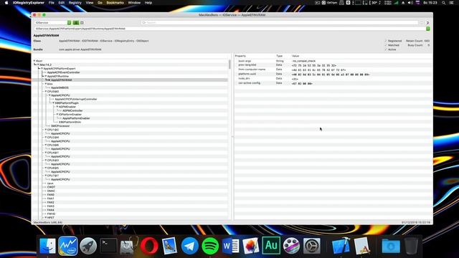This screenshot has height=258, width=459.
Task: Collapse the IOPlatformEnabler node
Action: pos(57,115)
